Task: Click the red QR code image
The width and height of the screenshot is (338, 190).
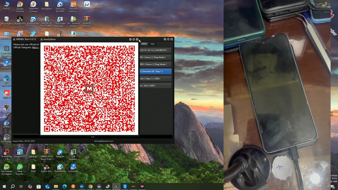Action: click(x=89, y=89)
